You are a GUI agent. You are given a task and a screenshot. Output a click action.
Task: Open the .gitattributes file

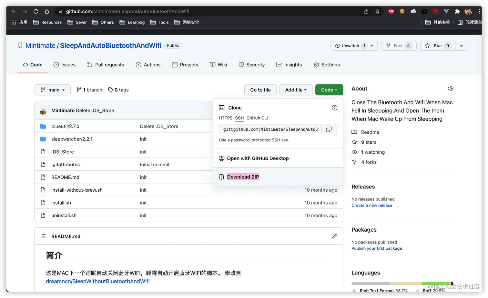66,164
